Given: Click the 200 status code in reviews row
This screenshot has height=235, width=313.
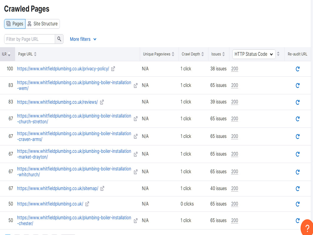Looking at the screenshot, I should pos(234,102).
